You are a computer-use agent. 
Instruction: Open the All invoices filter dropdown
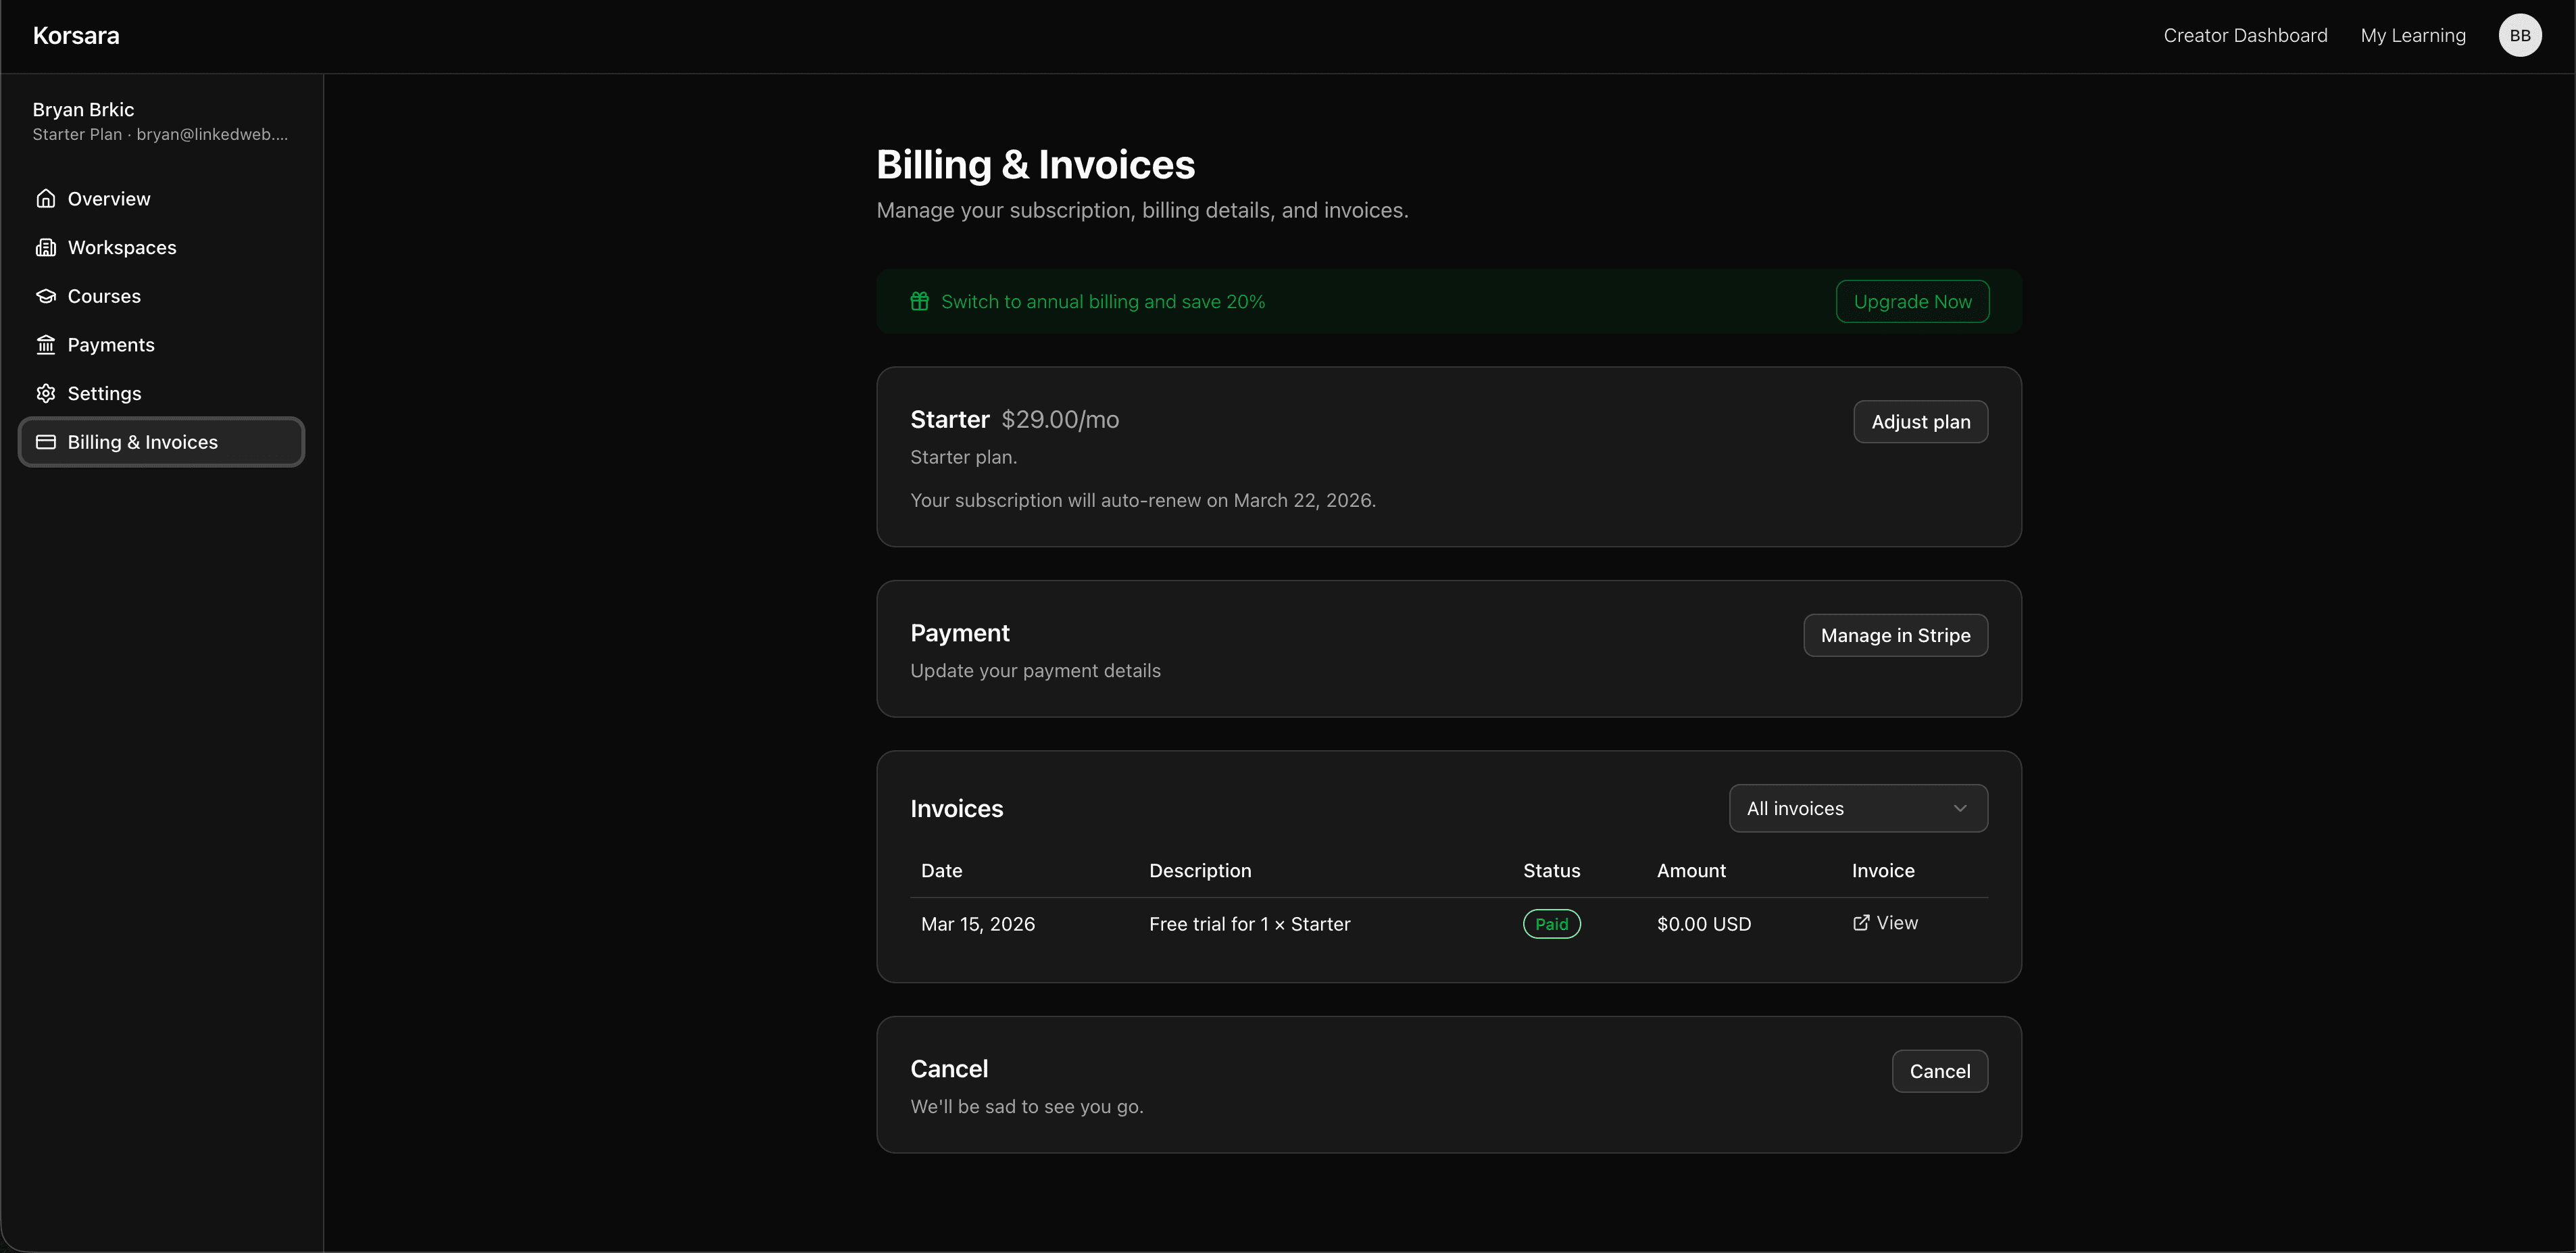coord(1858,808)
